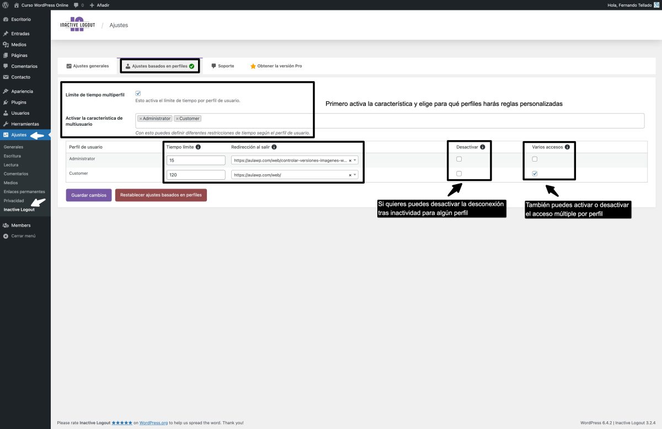Uncheck Varios accesos for Customer

coord(534,174)
